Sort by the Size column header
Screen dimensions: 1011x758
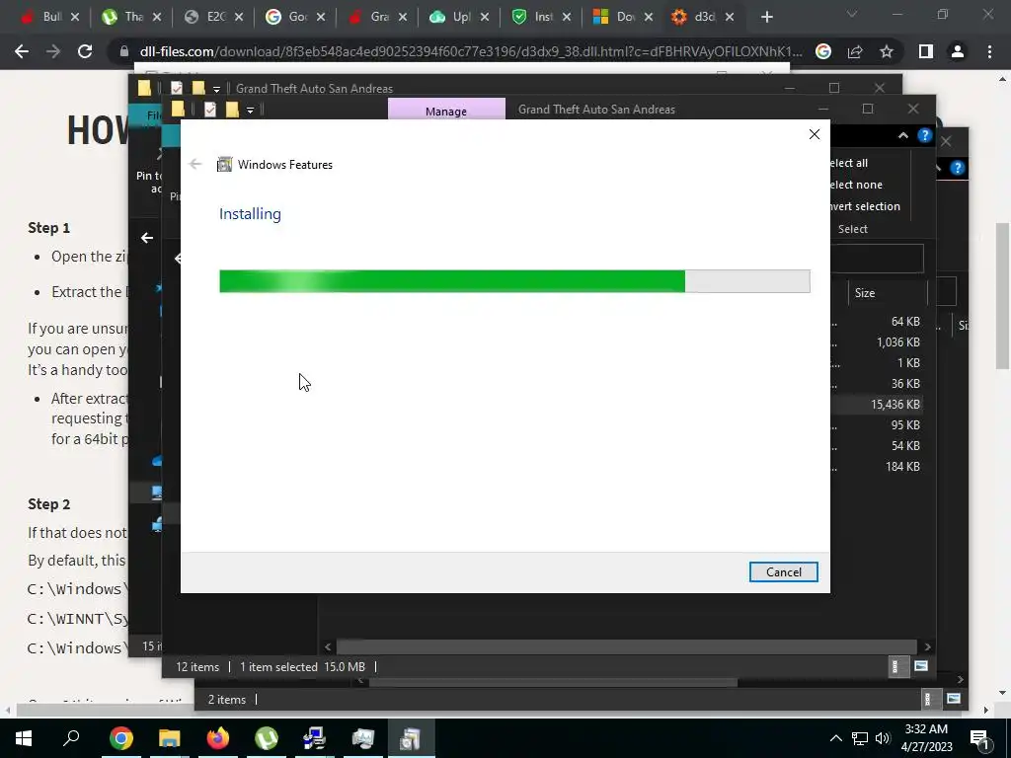coord(865,292)
